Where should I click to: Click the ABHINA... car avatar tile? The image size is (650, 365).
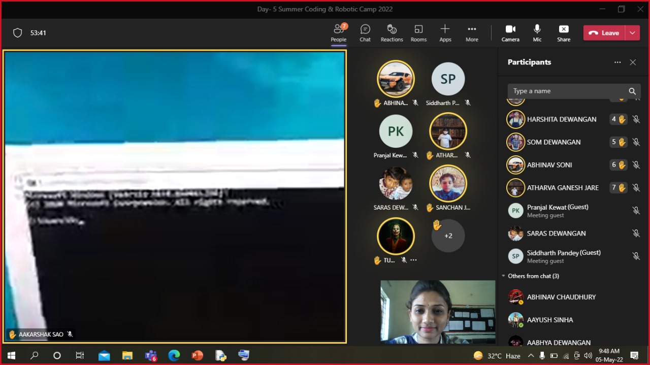(x=396, y=79)
